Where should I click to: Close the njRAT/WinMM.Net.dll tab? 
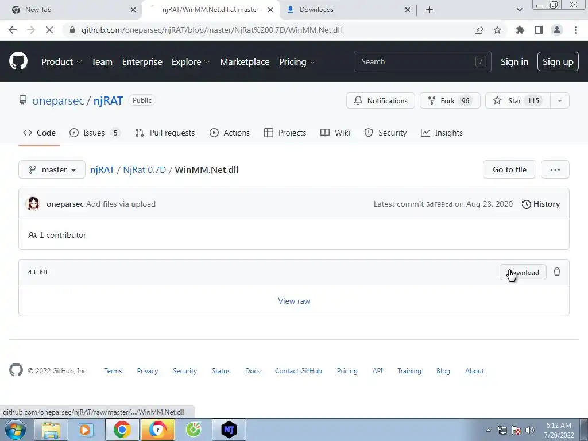270,10
